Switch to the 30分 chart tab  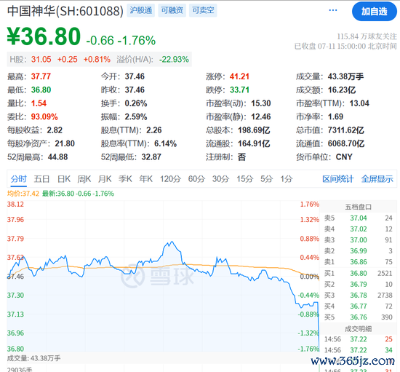pos(220,179)
